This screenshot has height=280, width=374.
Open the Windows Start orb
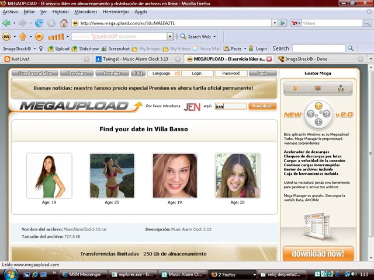(x=11, y=274)
